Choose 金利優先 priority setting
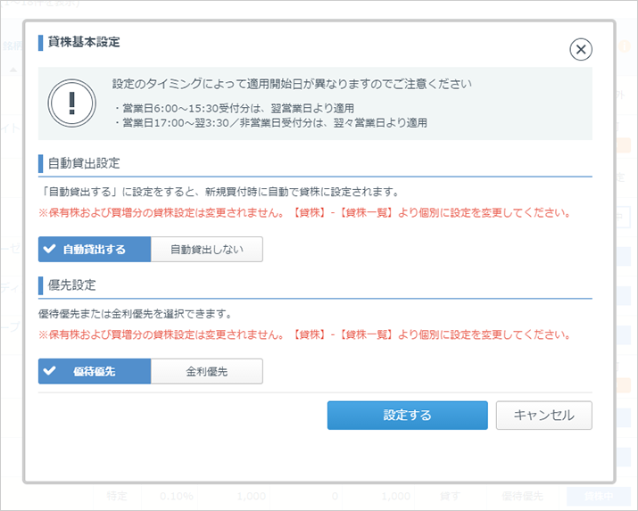Screen dimensions: 638x511 [x=206, y=371]
